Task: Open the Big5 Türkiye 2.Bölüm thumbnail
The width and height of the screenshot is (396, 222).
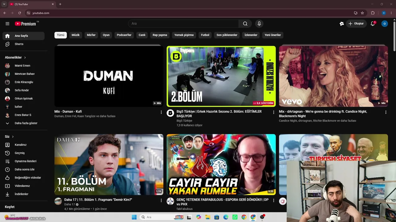Action: [221, 76]
